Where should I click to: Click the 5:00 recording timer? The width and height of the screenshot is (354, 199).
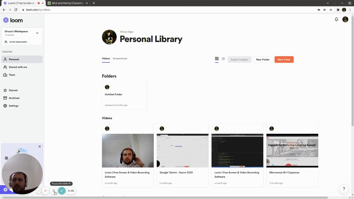coord(71,191)
